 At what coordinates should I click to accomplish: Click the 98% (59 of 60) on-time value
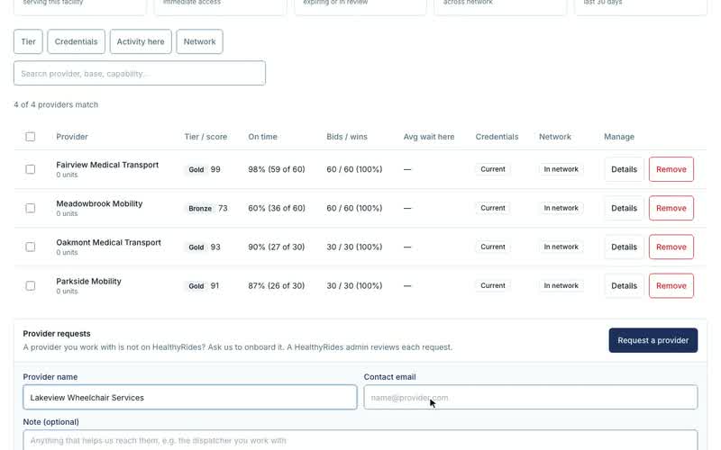pos(277,169)
